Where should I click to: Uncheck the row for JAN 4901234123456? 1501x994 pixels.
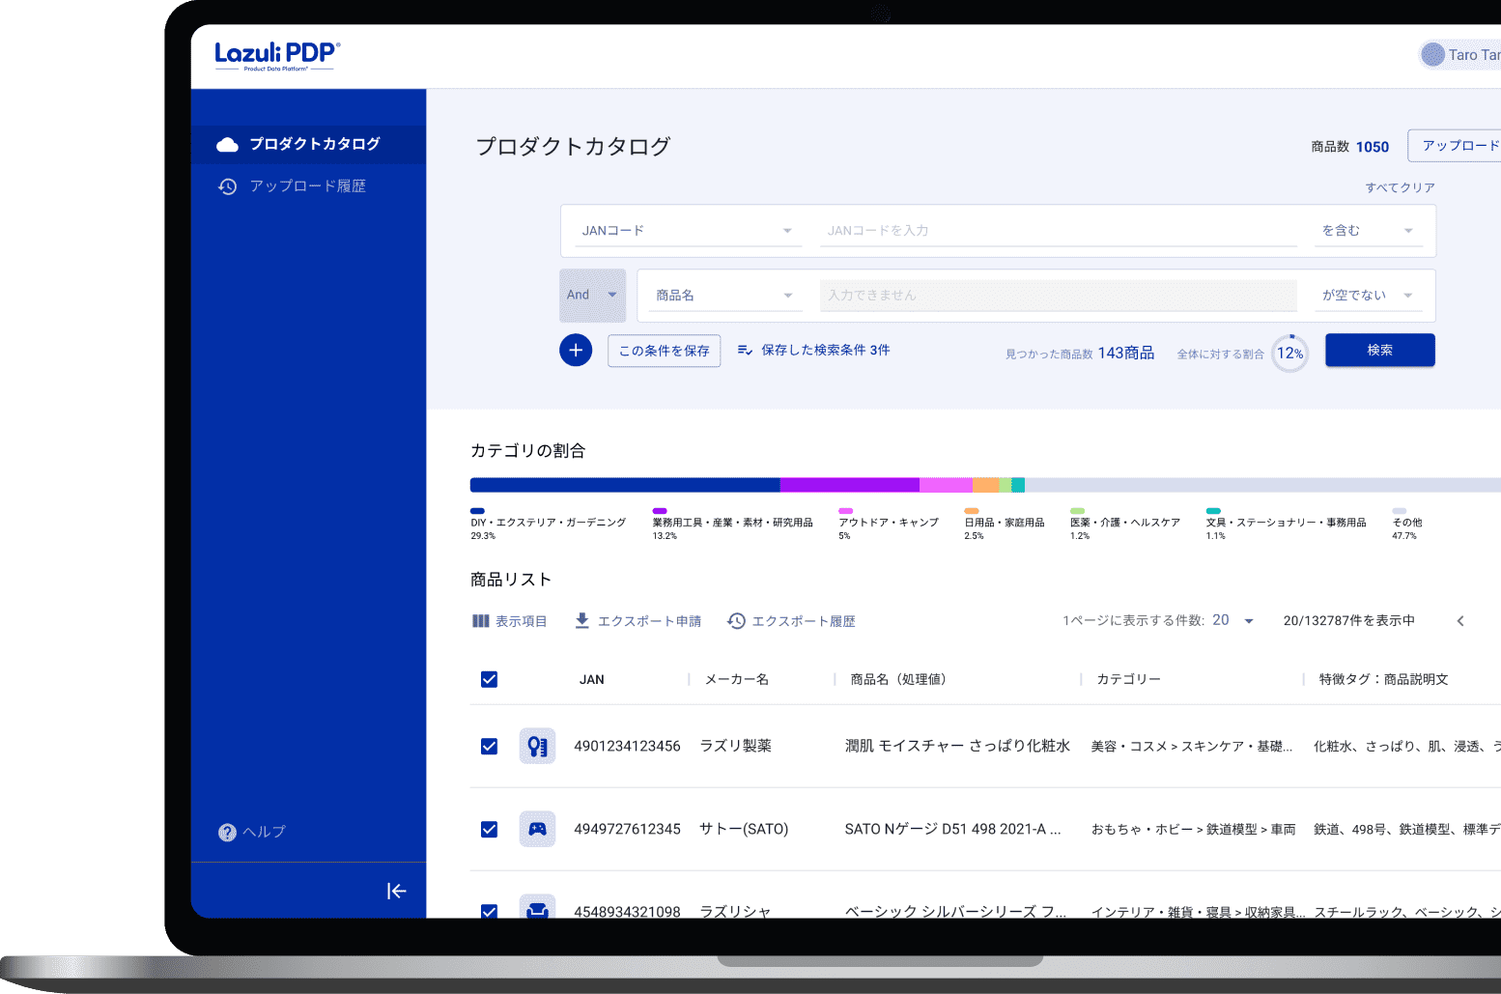(489, 745)
